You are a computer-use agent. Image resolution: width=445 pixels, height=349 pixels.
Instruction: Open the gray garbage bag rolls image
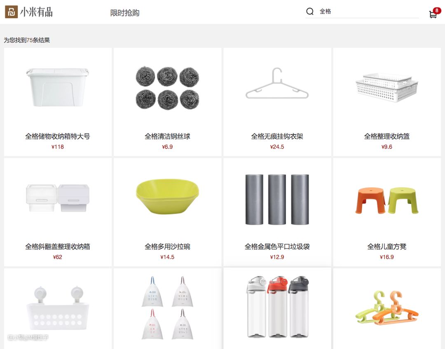[277, 200]
